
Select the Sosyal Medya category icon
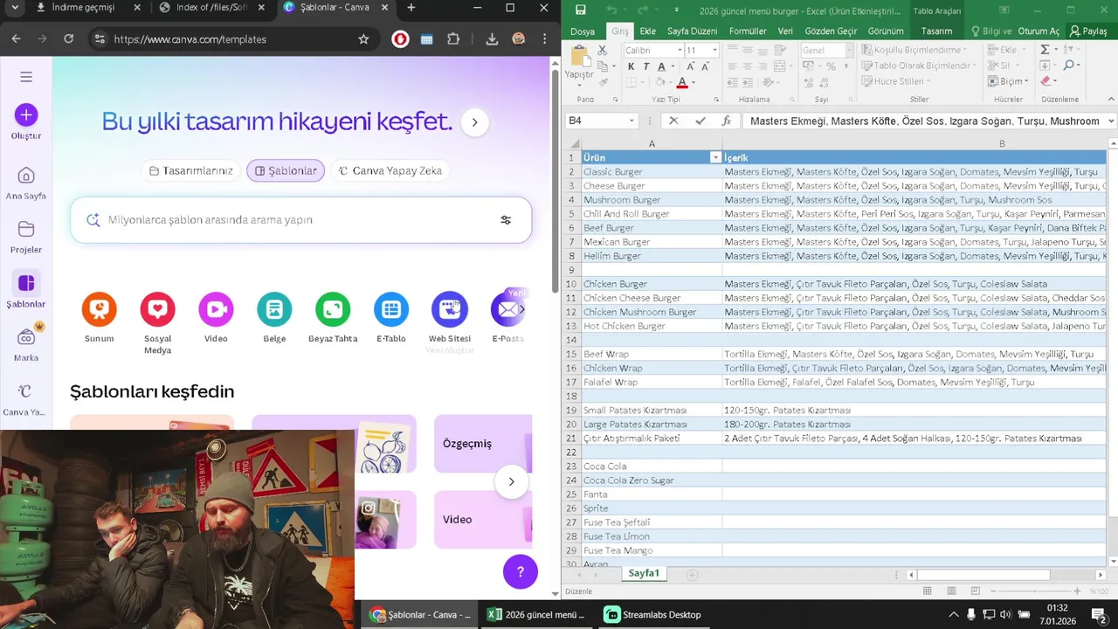click(x=157, y=309)
